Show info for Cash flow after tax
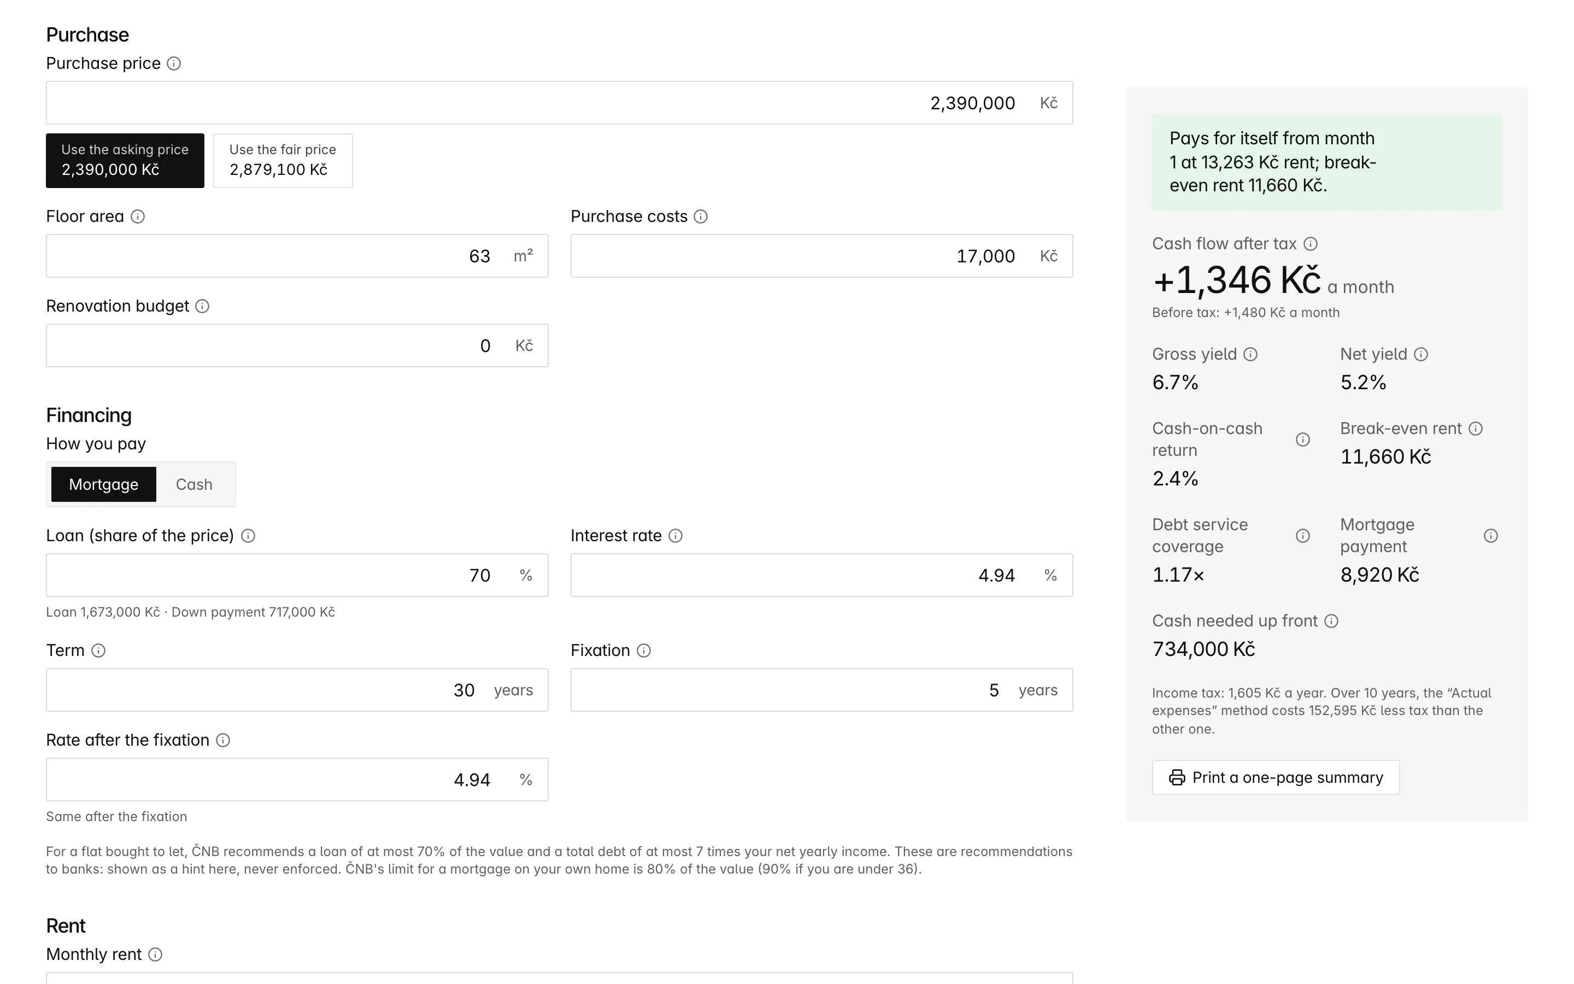Viewport: 1574px width, 984px height. [1311, 243]
